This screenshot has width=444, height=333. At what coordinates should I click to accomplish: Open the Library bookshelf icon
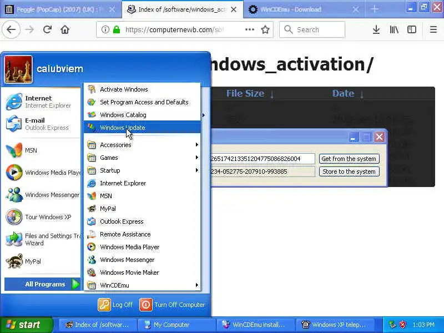point(394,29)
